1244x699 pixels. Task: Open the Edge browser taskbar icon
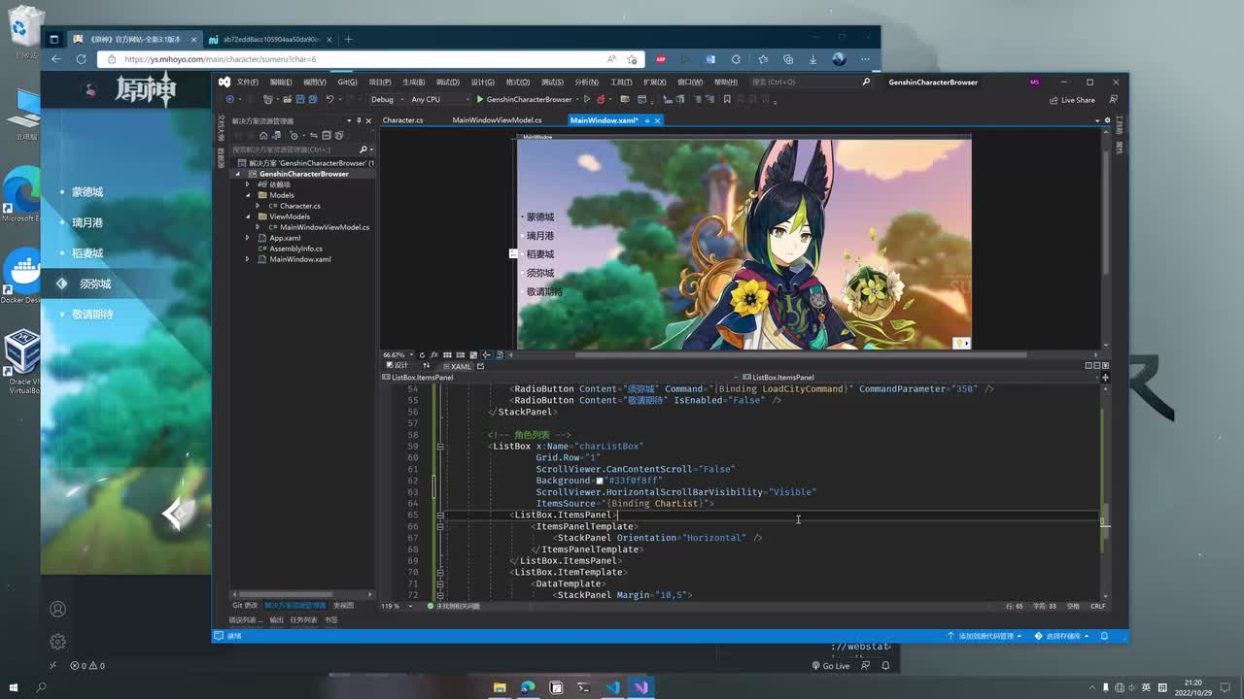(528, 687)
